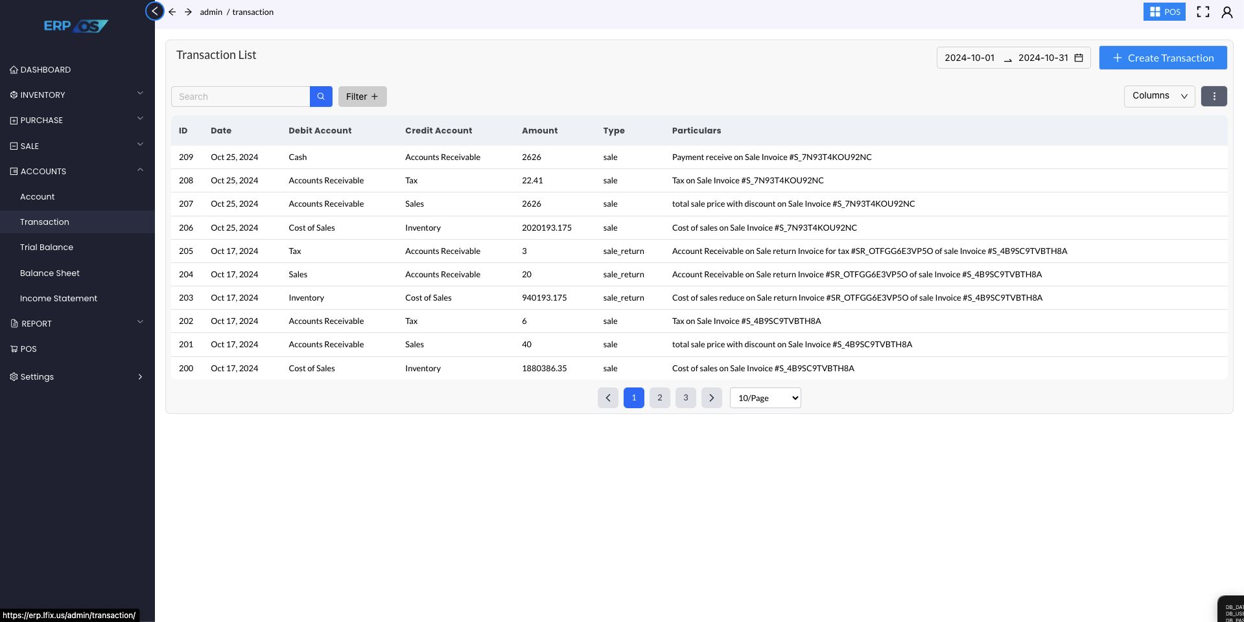Collapse the ACCOUNTS menu
The height and width of the screenshot is (622, 1244).
click(x=77, y=171)
